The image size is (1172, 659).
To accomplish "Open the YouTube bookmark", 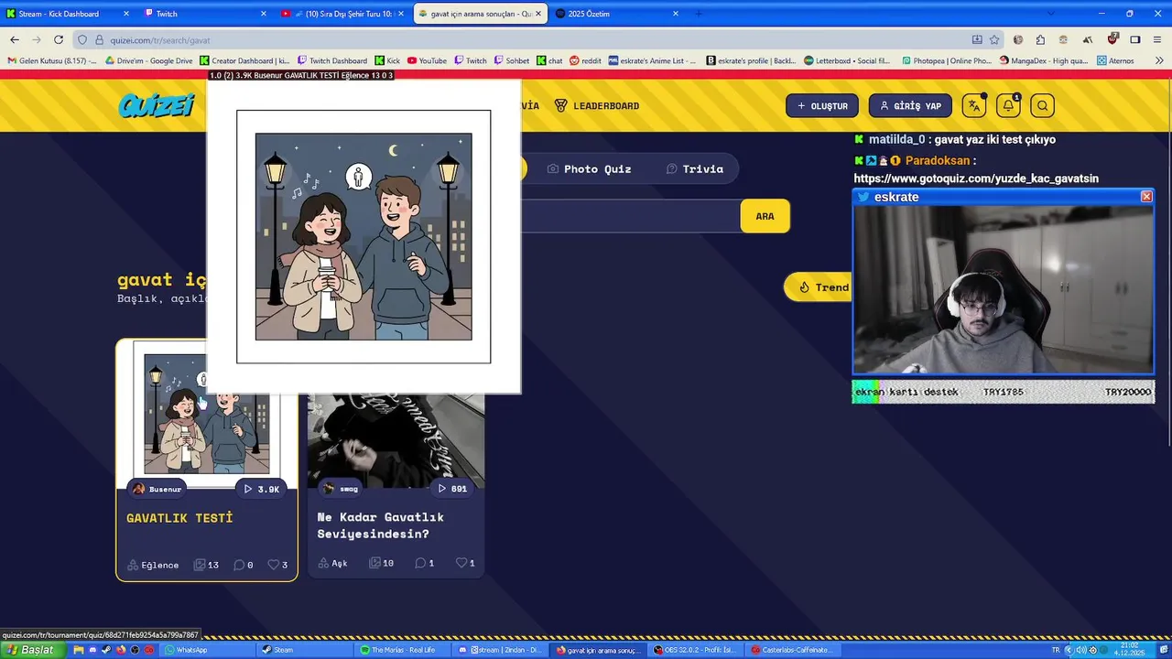I will 427,60.
